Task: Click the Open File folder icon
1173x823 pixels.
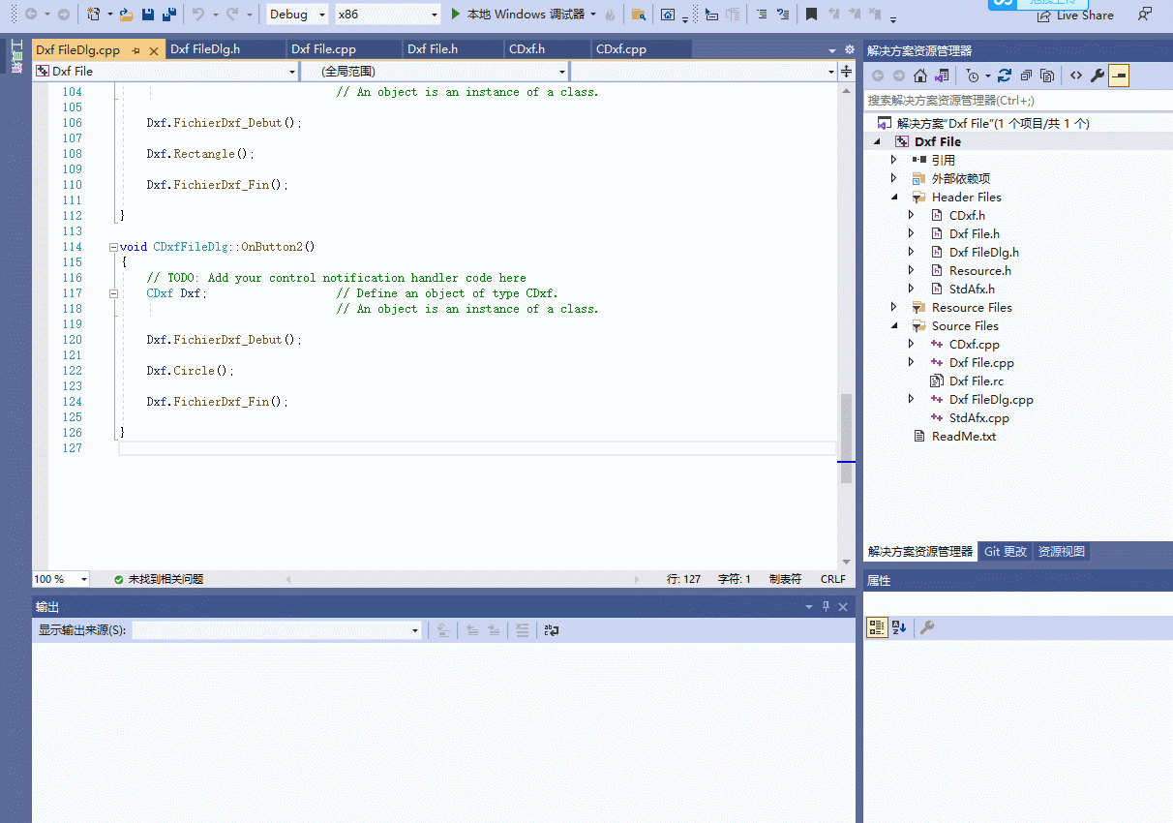Action: pos(127,15)
